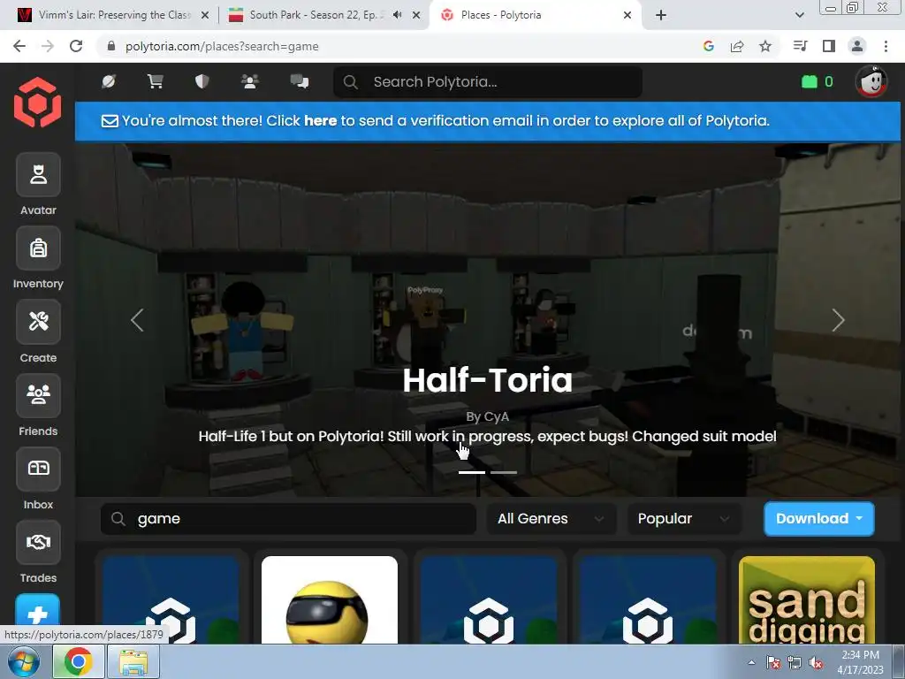Click the Search Polytoria field
Image resolution: width=905 pixels, height=679 pixels.
tap(488, 81)
